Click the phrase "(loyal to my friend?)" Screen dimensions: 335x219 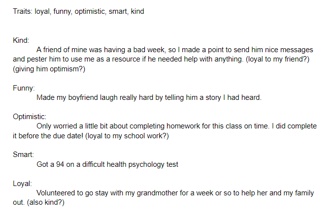277,59
